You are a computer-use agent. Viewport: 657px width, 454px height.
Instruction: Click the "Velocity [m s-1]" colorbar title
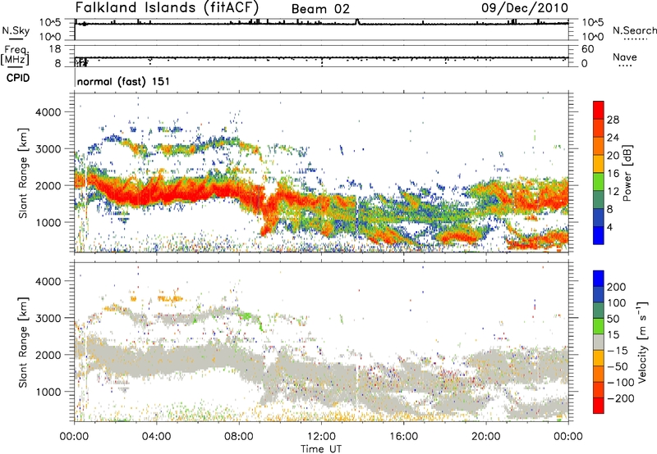point(642,342)
